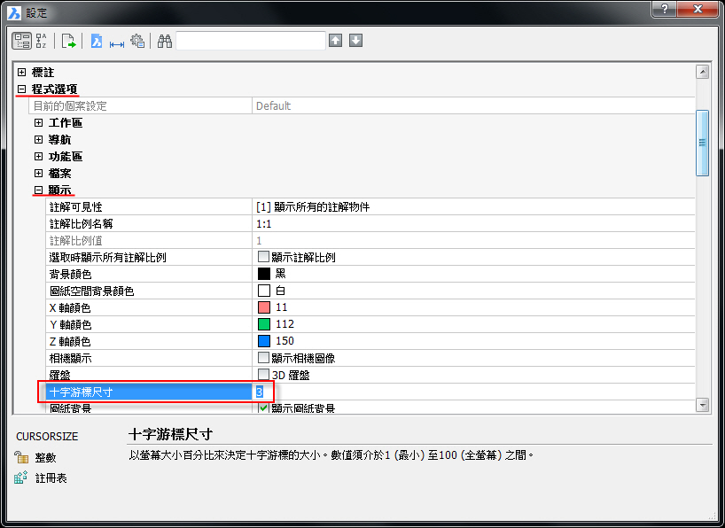Uncheck the 顯示圖紙背景 checkbox
This screenshot has width=725, height=528.
(x=263, y=408)
